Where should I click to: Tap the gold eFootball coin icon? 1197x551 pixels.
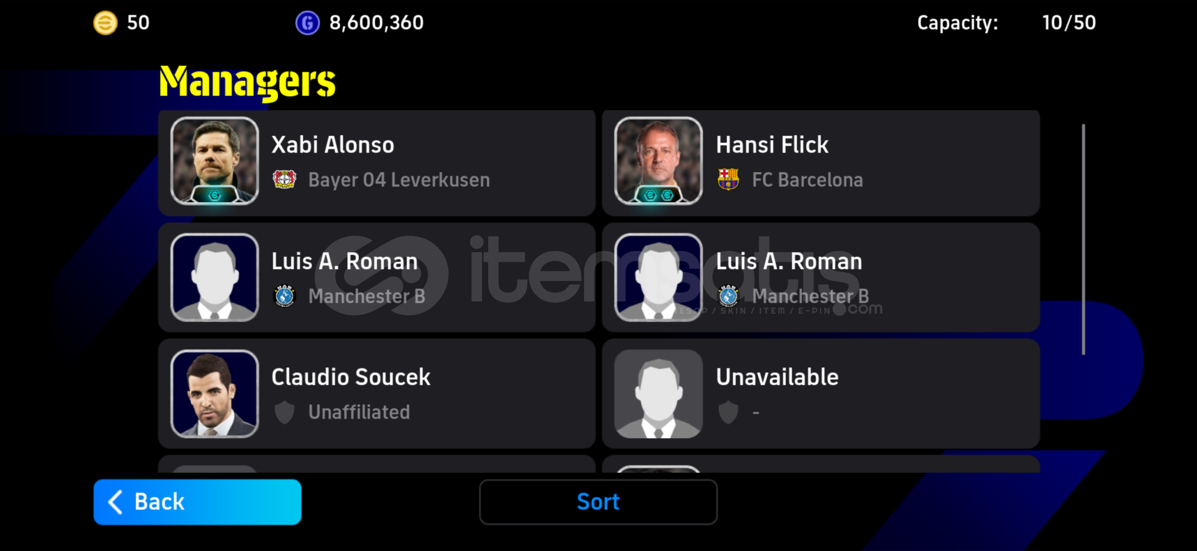click(x=105, y=23)
